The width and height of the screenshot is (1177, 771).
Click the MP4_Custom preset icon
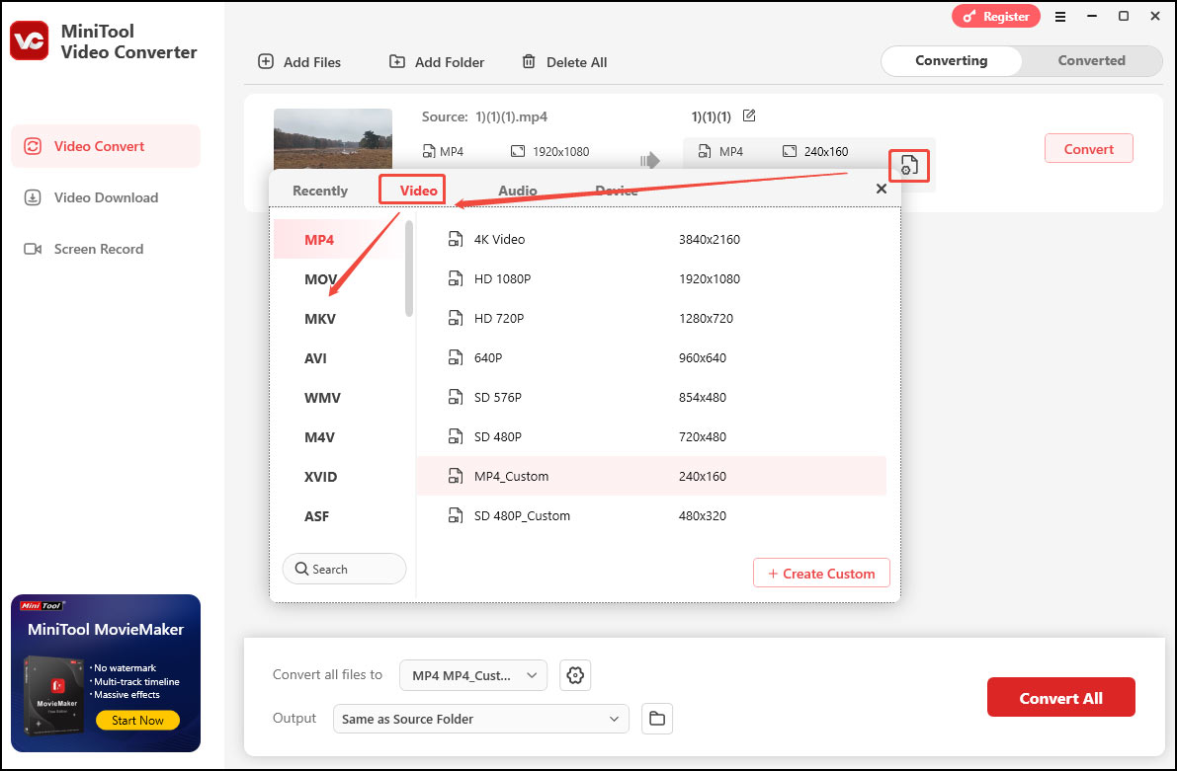click(x=456, y=476)
